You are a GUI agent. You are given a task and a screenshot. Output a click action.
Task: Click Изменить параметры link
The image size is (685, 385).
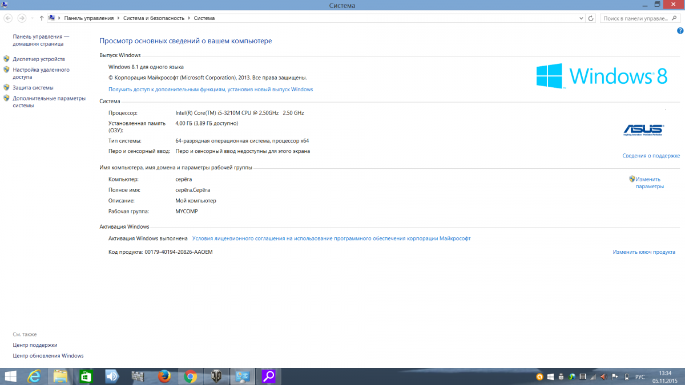click(x=650, y=183)
